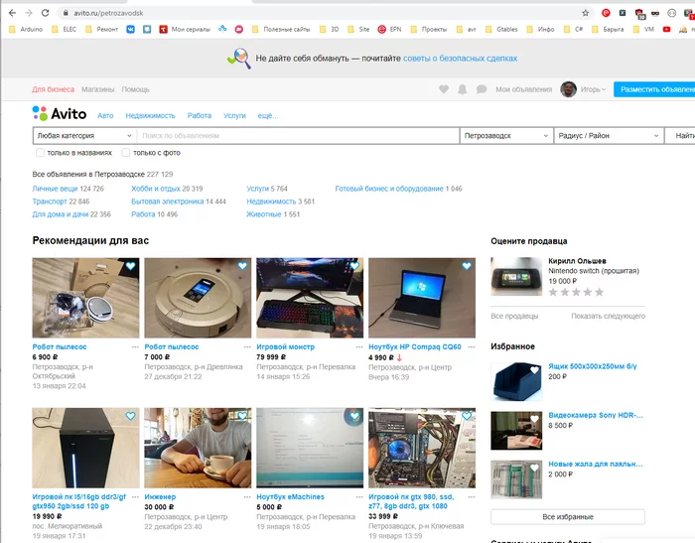Viewport: 695px width, 543px height.
Task: Expand 'ещё...' categories menu
Action: click(268, 116)
